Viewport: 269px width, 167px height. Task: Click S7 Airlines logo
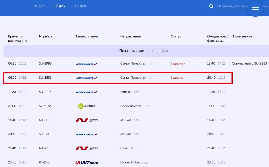[87, 106]
